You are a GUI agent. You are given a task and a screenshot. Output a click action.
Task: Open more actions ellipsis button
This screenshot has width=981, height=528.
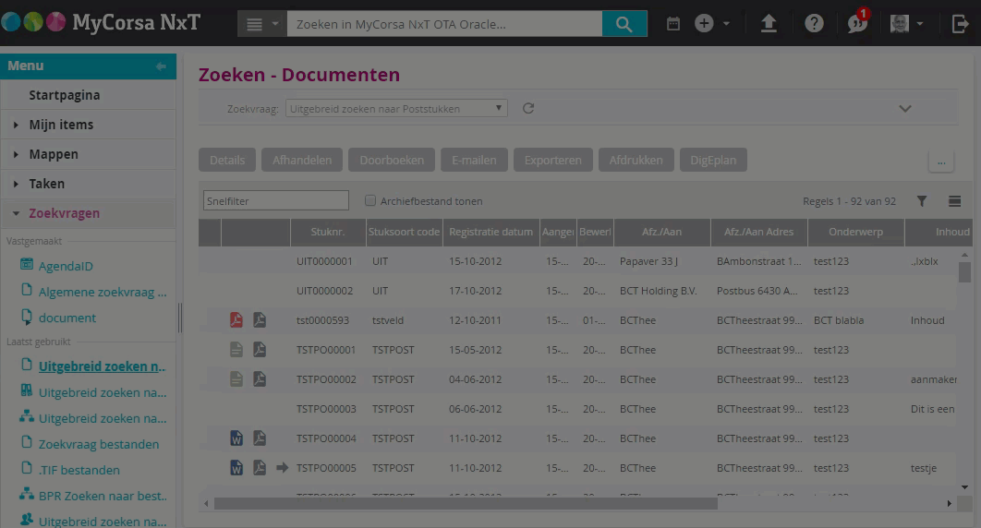coord(941,161)
